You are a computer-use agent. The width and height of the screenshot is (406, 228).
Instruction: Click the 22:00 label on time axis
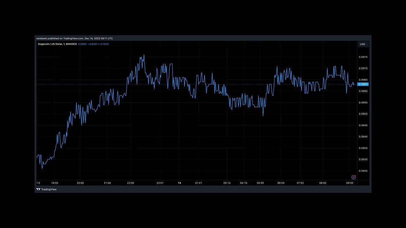click(130, 183)
